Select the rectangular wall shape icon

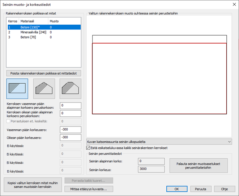(17, 89)
